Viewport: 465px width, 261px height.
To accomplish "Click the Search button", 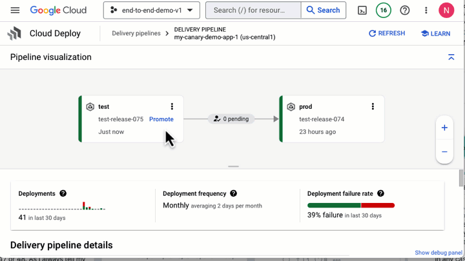I will [324, 10].
